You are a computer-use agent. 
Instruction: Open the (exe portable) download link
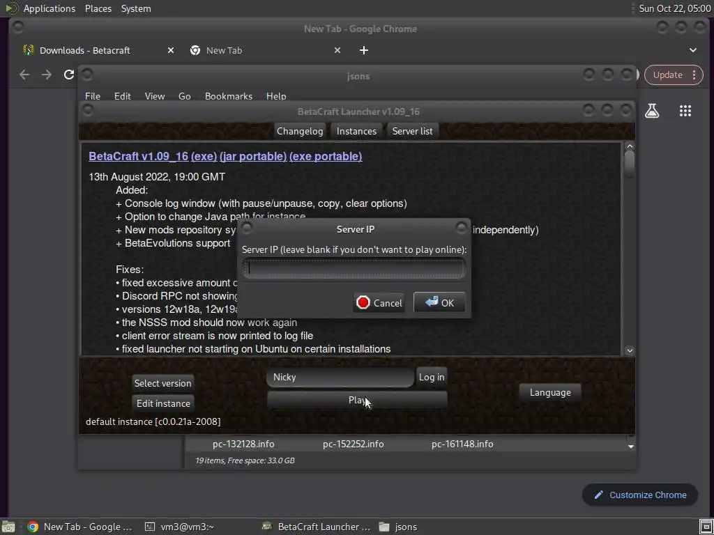point(326,157)
